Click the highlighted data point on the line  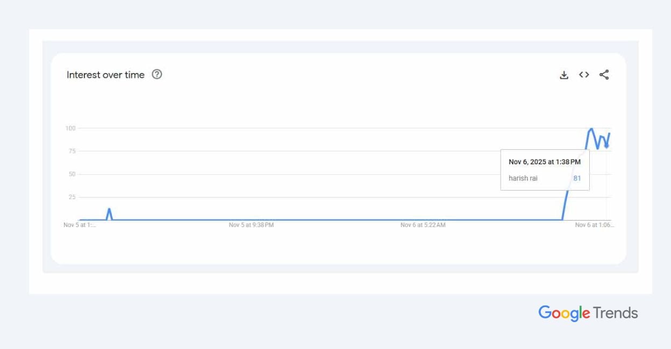click(606, 145)
